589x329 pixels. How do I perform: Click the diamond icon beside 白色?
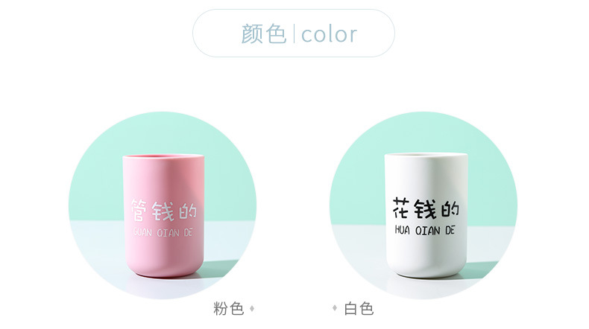tap(335, 308)
